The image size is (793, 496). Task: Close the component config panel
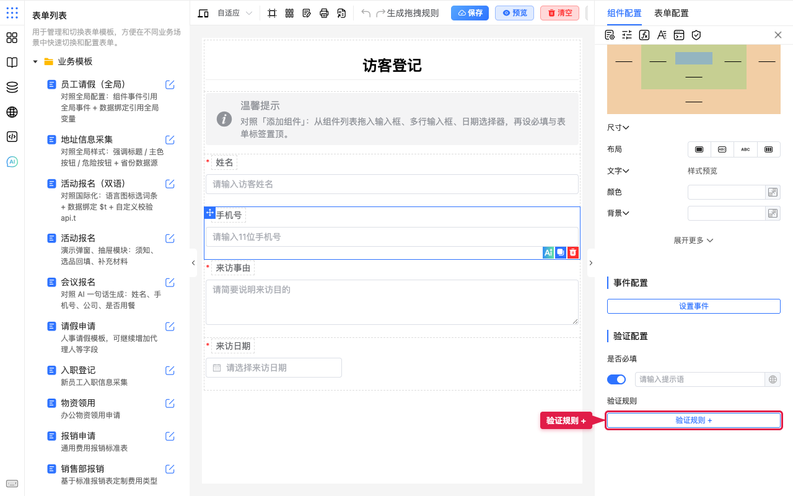(x=778, y=35)
